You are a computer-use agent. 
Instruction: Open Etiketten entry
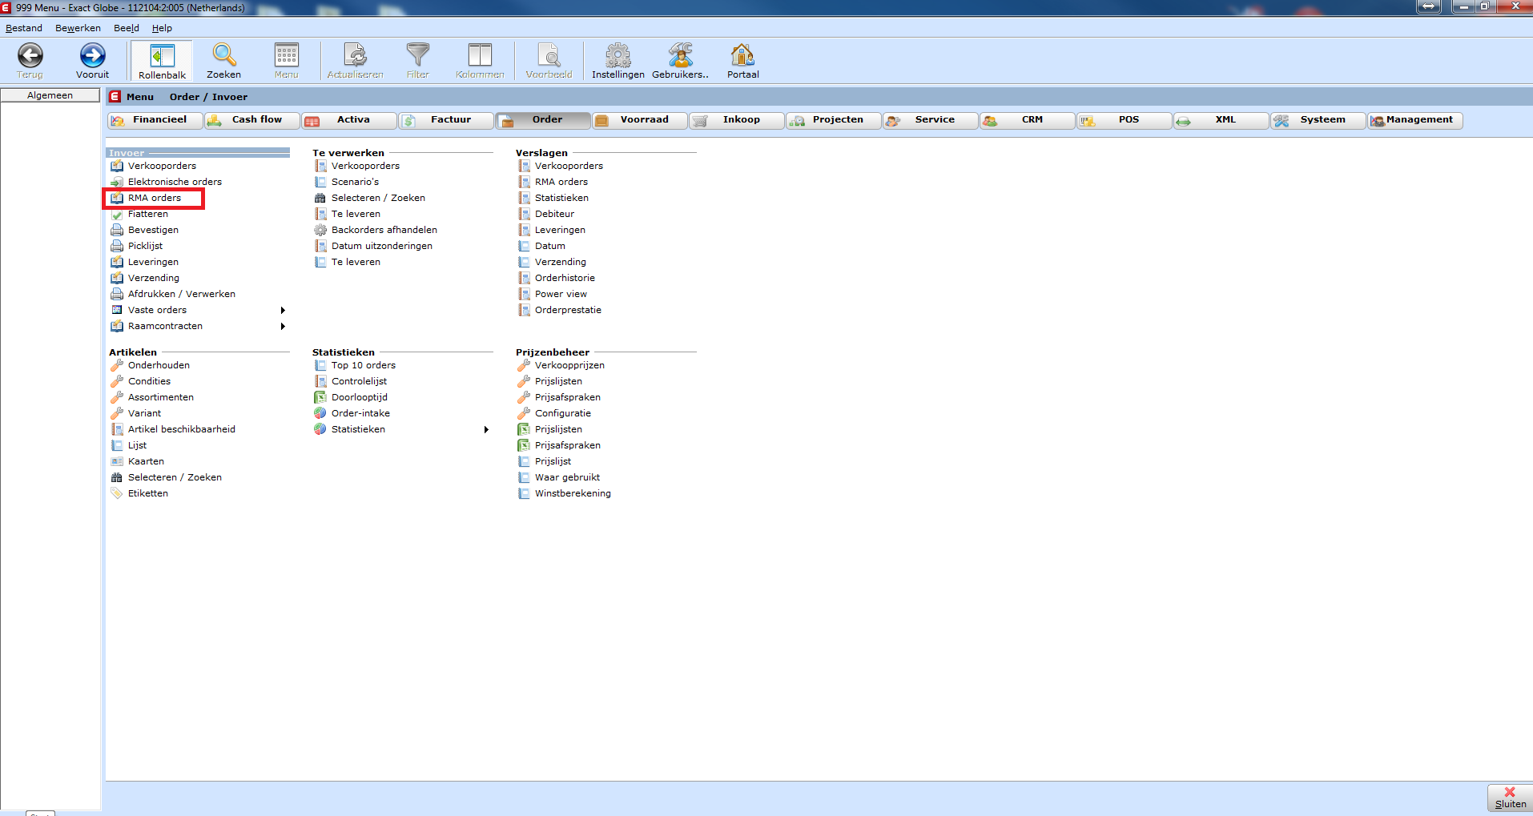(x=148, y=493)
